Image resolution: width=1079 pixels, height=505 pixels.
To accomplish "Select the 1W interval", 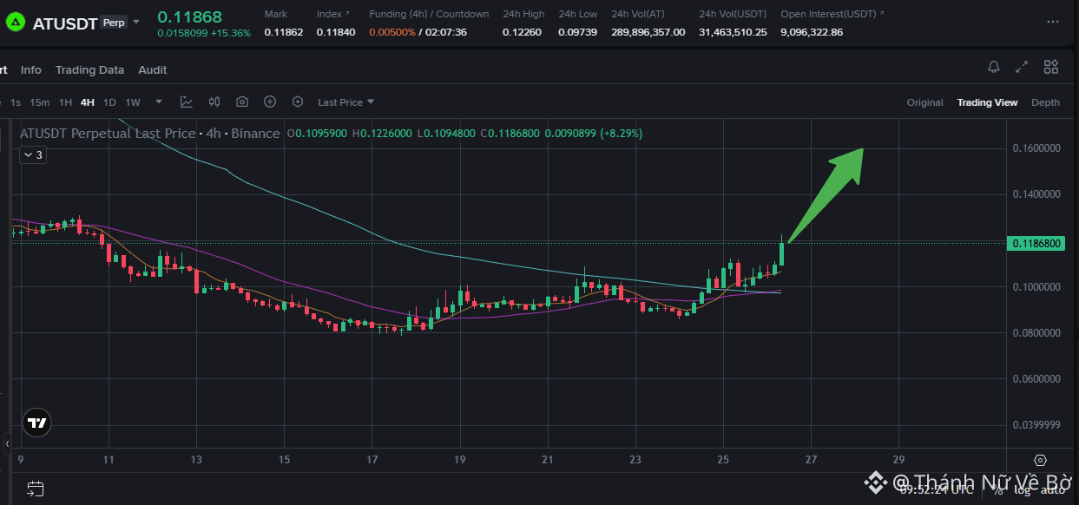I will 133,102.
